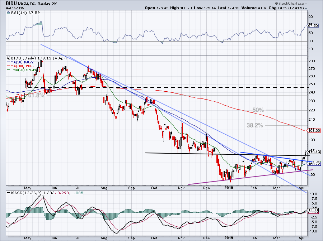
Task: Click the red MA(200) legend line swatch
Action: click(9, 66)
